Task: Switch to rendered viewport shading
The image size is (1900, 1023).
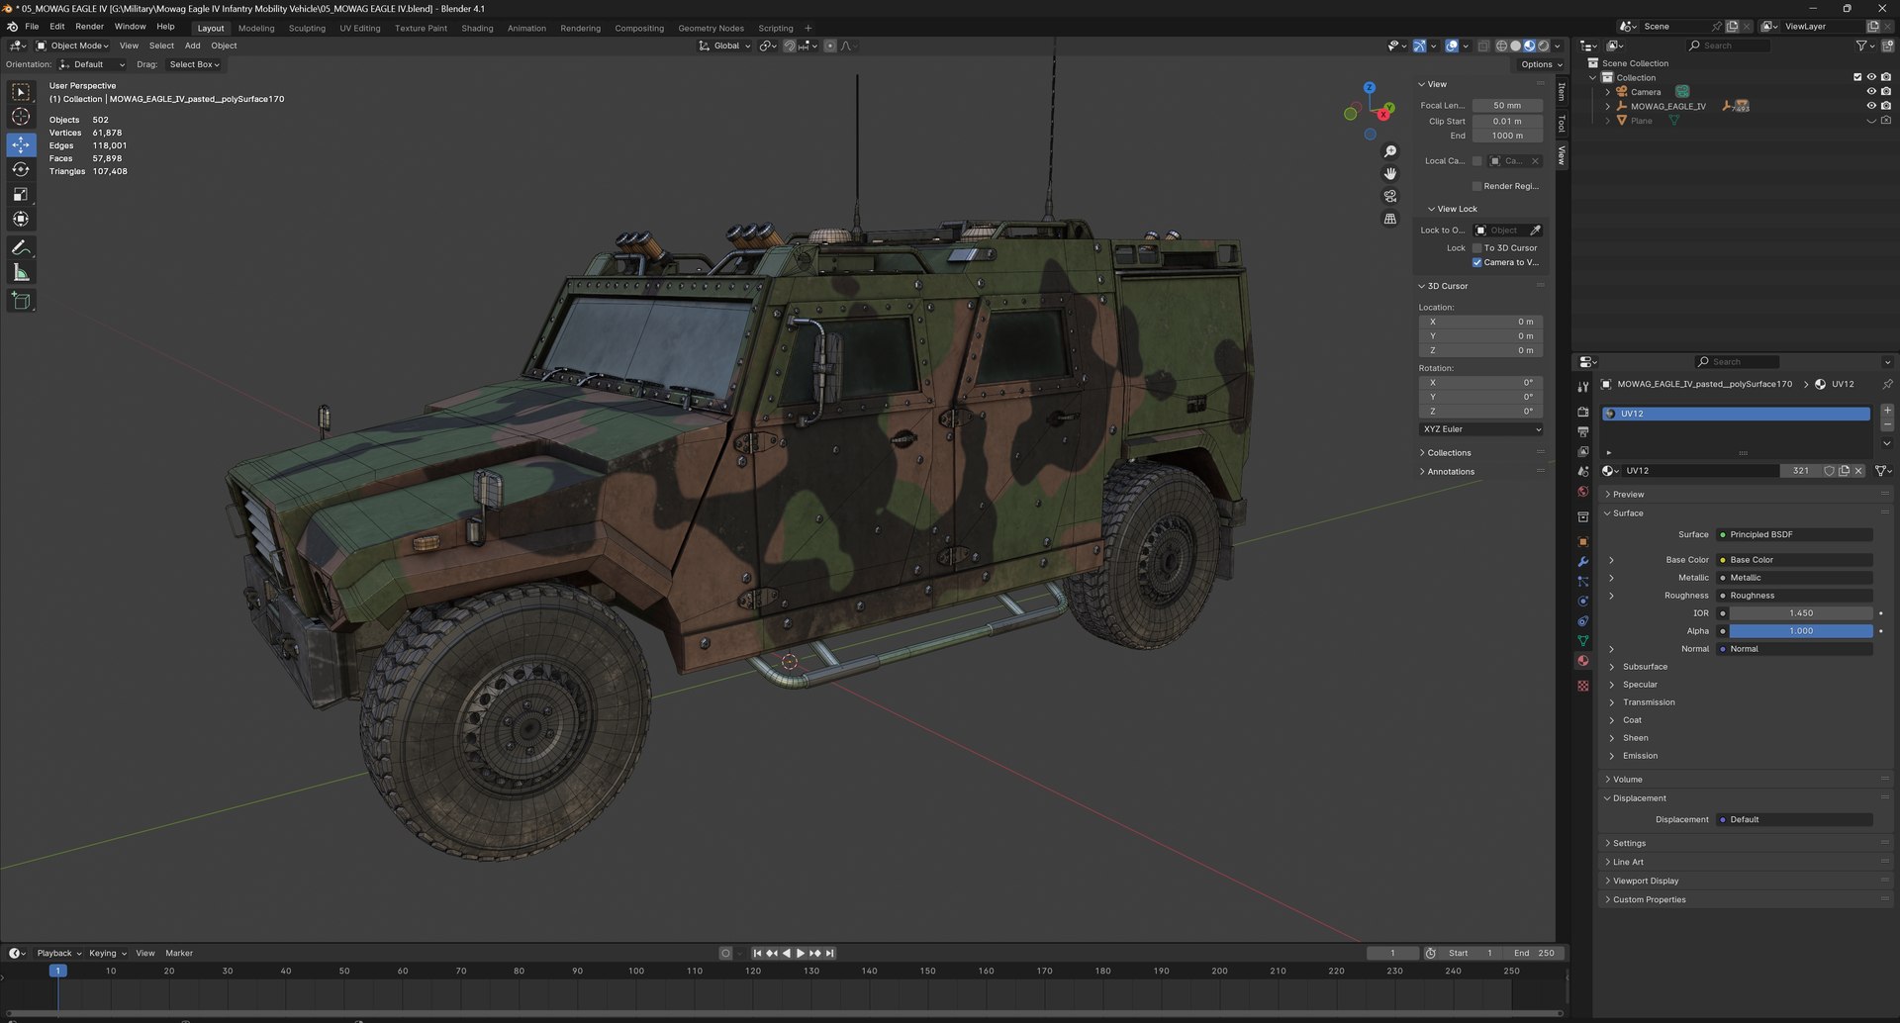Action: pos(1543,46)
